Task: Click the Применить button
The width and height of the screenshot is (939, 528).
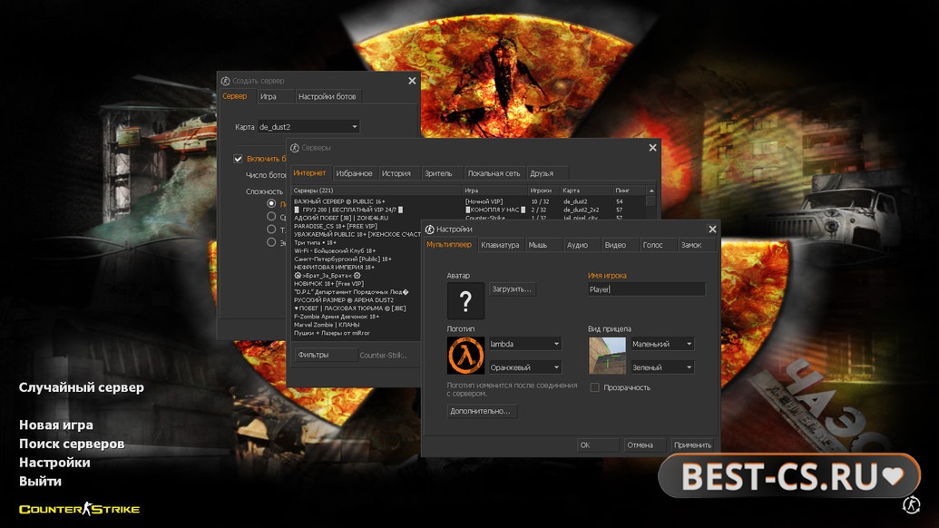Action: pyautogui.click(x=692, y=445)
